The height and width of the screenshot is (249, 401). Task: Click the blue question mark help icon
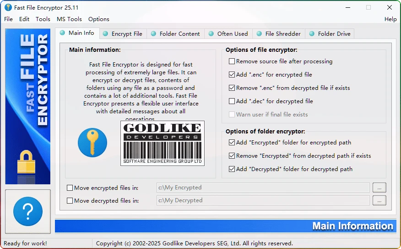coord(28,211)
